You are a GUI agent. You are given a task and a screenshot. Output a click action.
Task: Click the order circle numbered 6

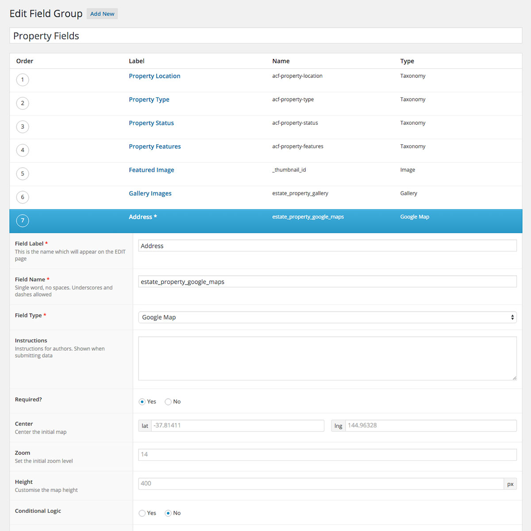(23, 197)
